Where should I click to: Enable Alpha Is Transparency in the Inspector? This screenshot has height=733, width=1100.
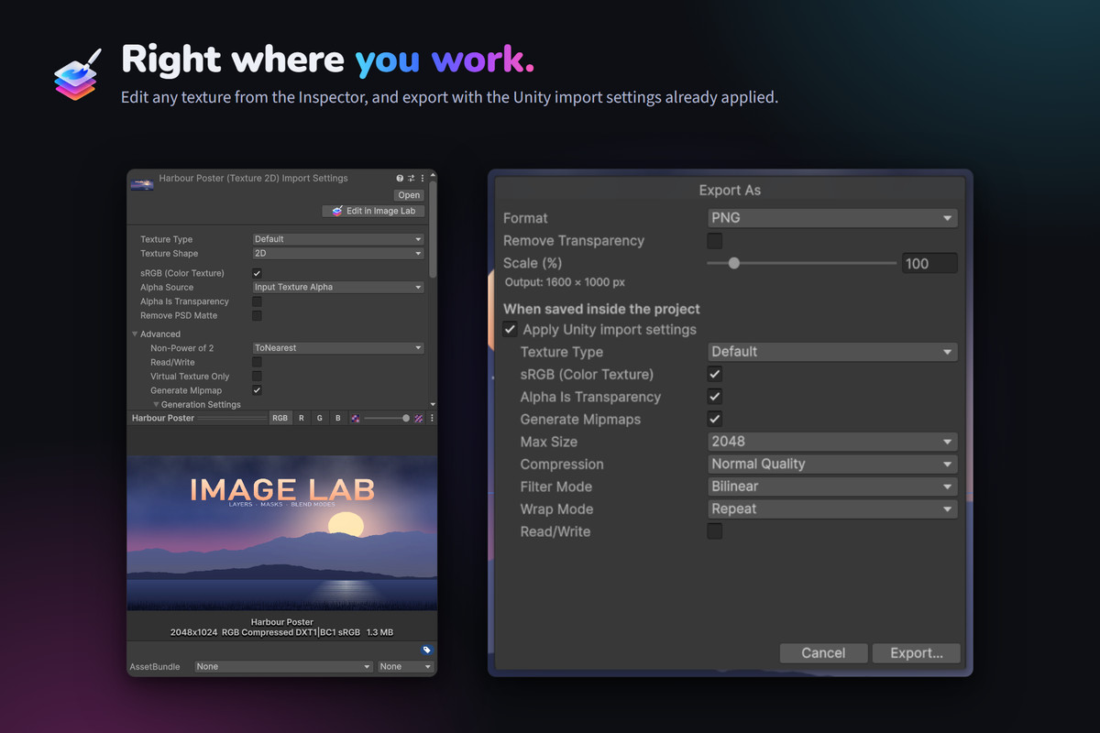pos(257,301)
